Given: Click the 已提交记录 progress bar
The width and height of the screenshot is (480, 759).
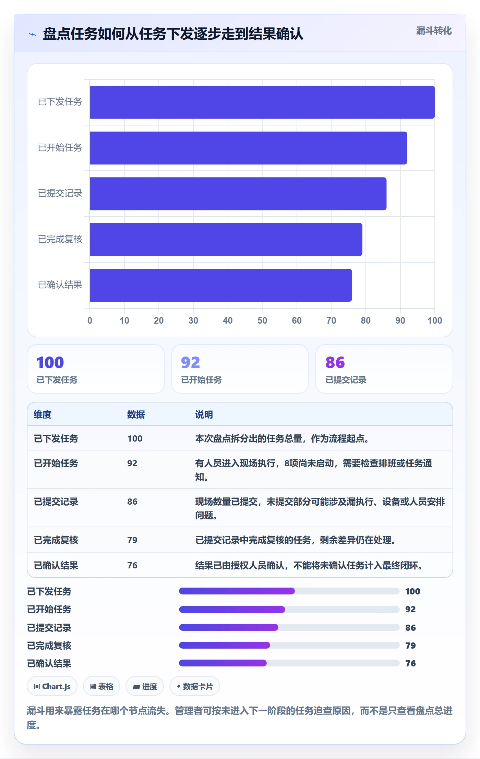Looking at the screenshot, I should click(289, 627).
